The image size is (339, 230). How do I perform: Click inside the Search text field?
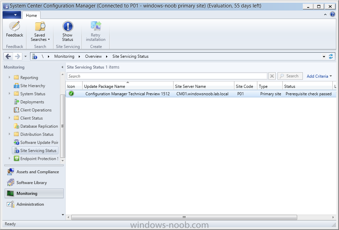pyautogui.click(x=167, y=76)
